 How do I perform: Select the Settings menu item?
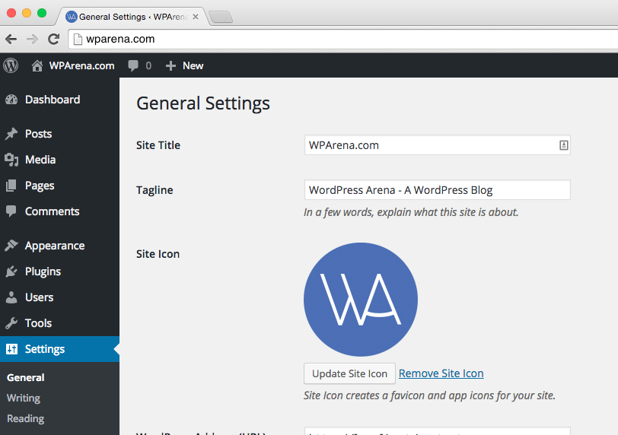click(x=59, y=349)
